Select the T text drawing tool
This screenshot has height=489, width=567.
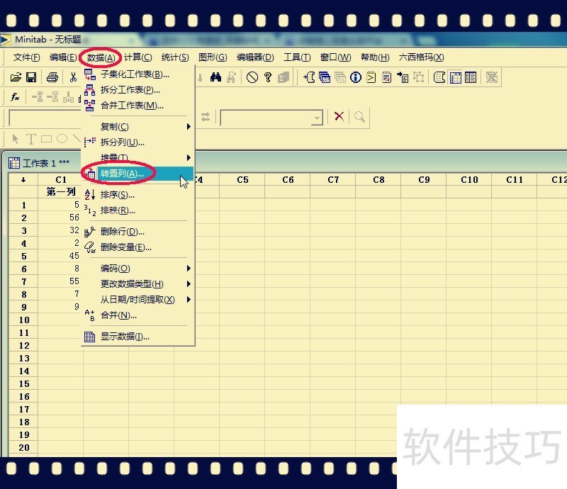[x=31, y=138]
